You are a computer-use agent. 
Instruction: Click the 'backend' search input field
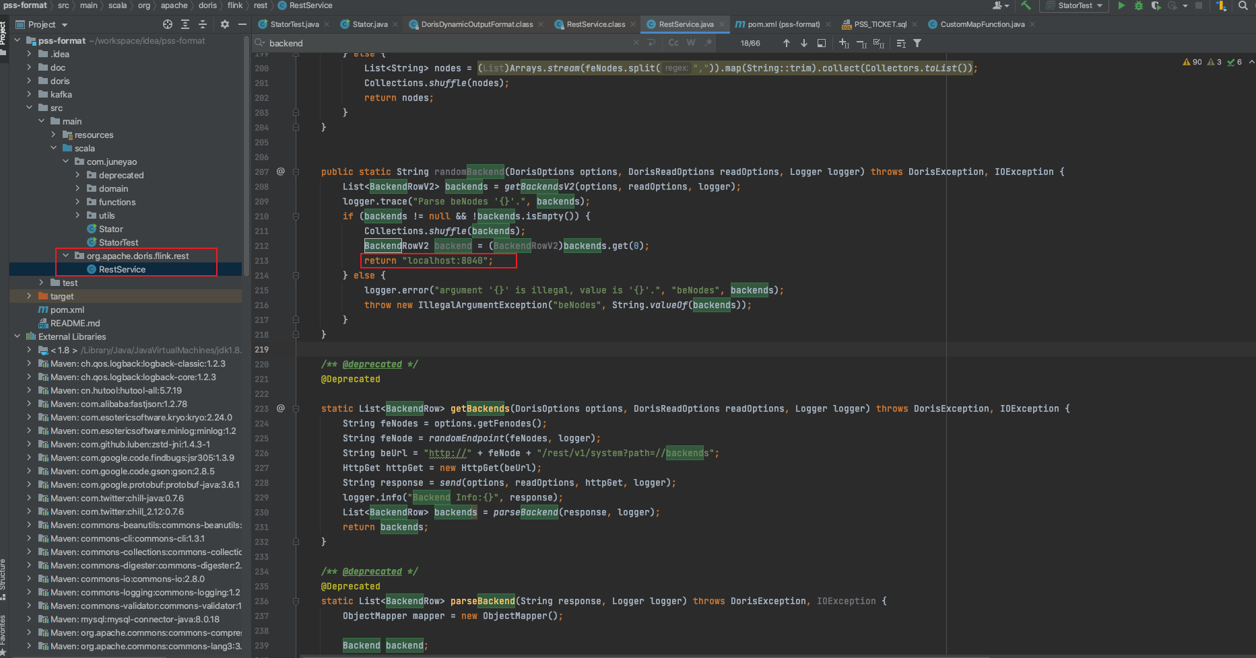448,43
